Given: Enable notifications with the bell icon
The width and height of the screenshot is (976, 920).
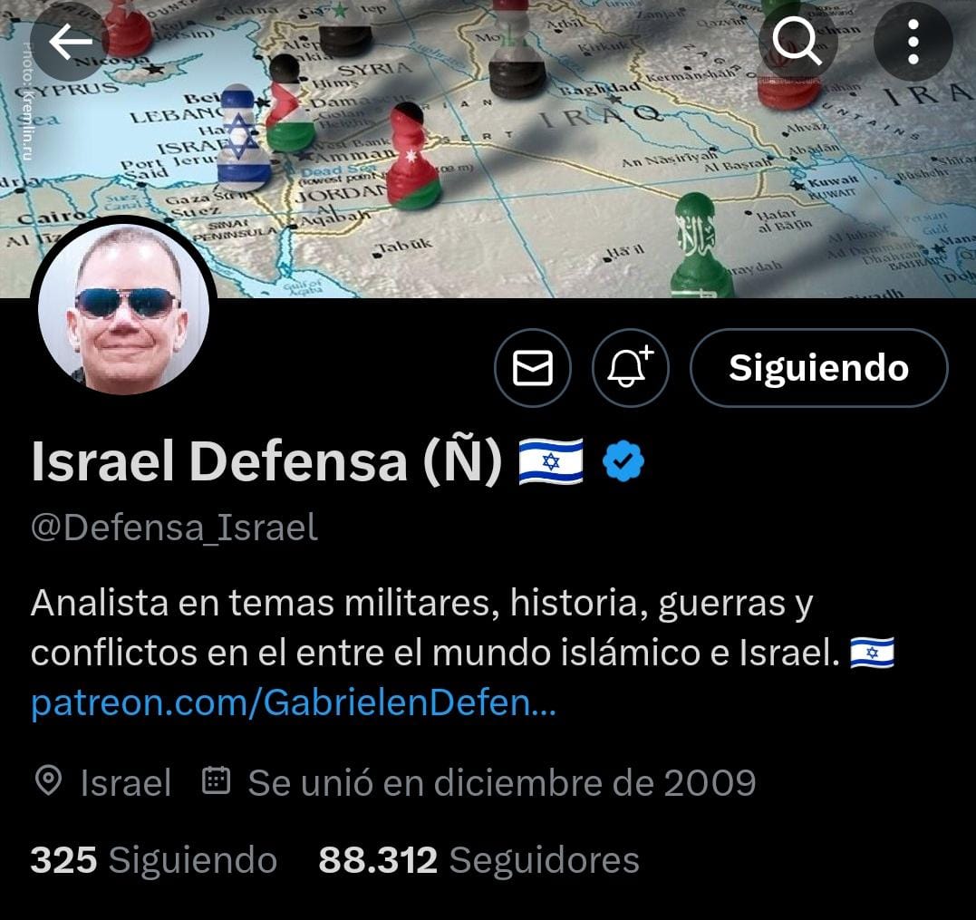Looking at the screenshot, I should 630,368.
